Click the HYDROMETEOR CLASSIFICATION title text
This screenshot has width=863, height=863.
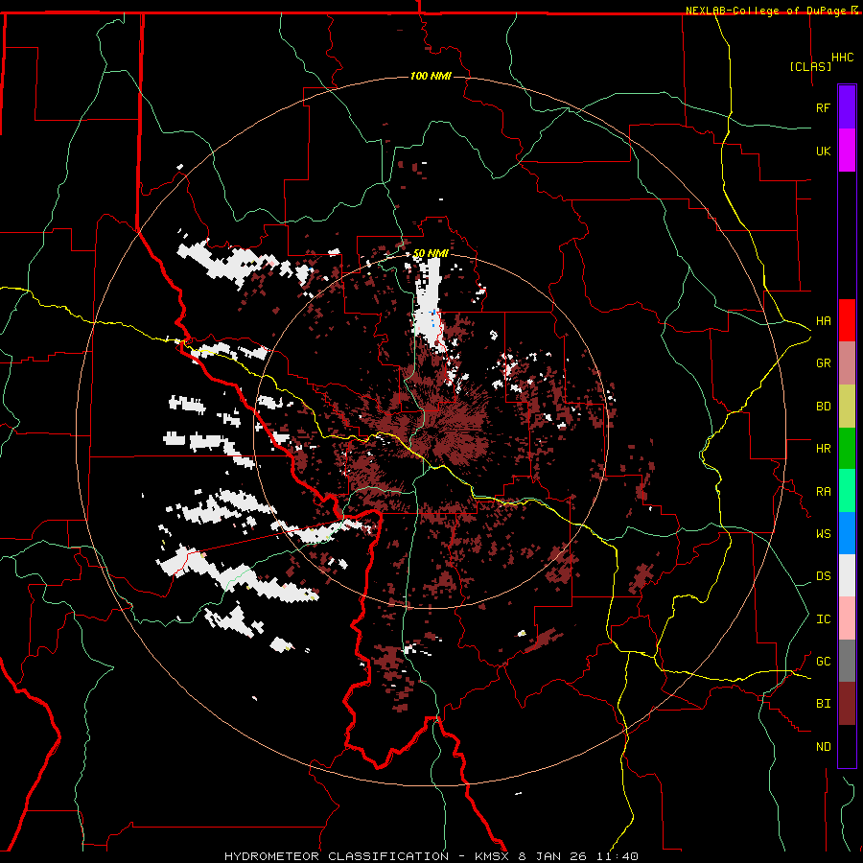coord(337,856)
